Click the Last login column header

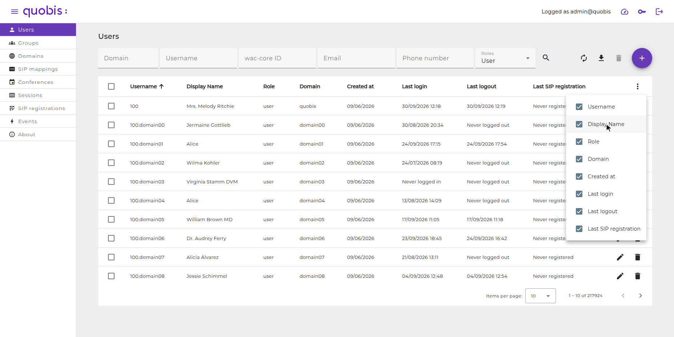click(x=414, y=86)
